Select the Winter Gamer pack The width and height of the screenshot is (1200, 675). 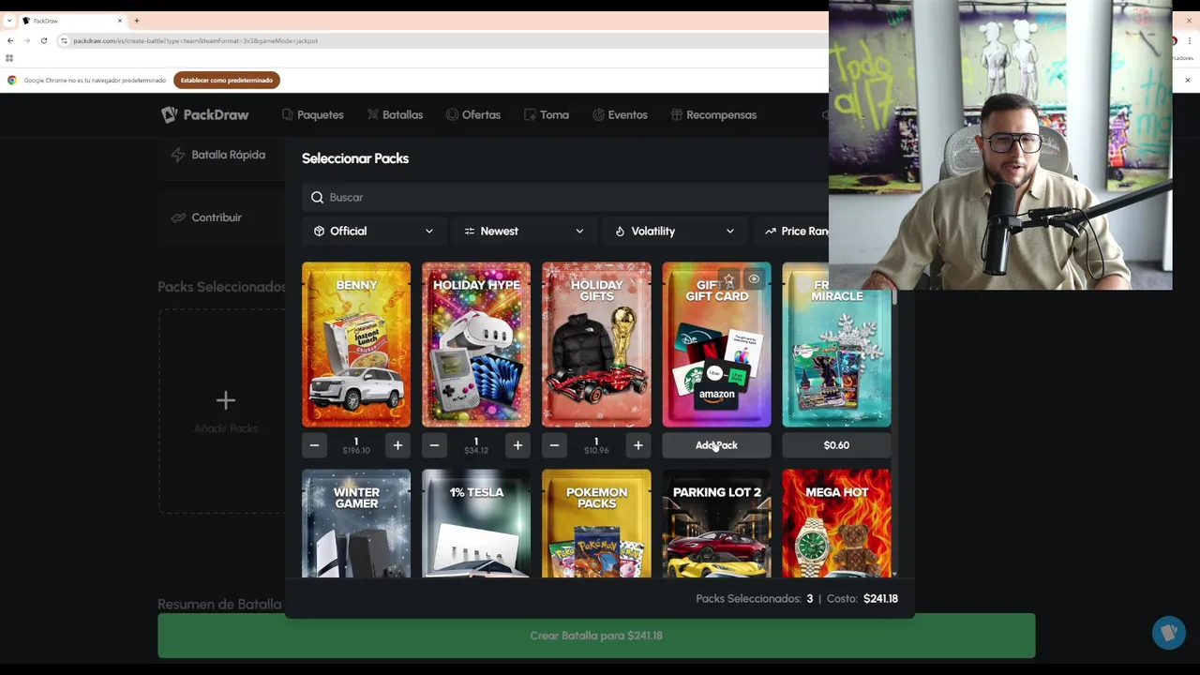(x=356, y=523)
